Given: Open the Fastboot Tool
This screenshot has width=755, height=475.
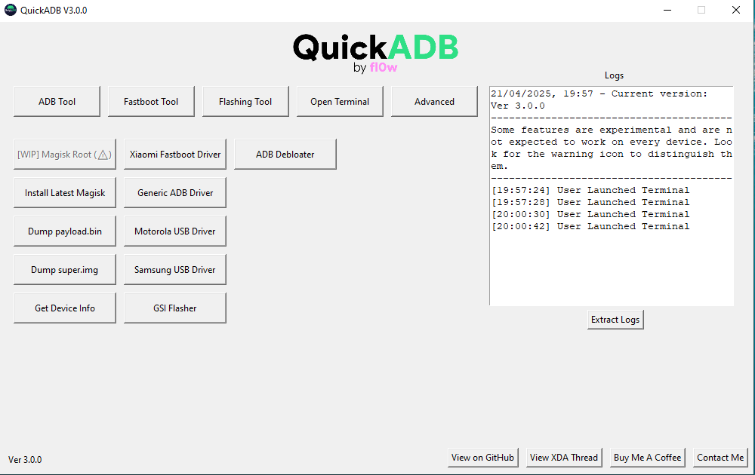Looking at the screenshot, I should pyautogui.click(x=151, y=101).
